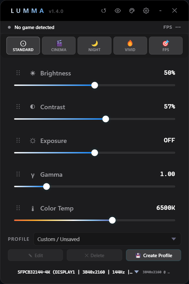
Task: Click the Contrast slider handle
Action: pyautogui.click(x=106, y=119)
